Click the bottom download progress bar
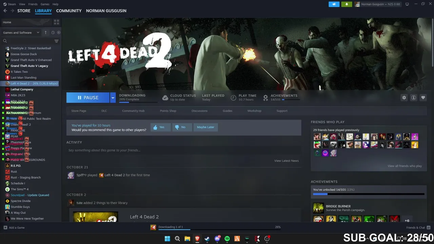This screenshot has height=244, width=434. point(219,229)
